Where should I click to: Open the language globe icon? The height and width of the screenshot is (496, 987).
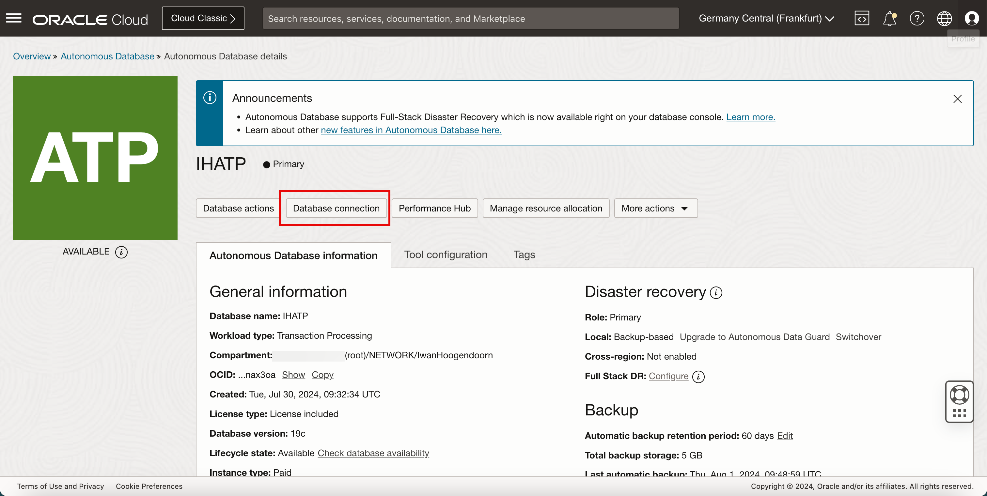click(944, 18)
